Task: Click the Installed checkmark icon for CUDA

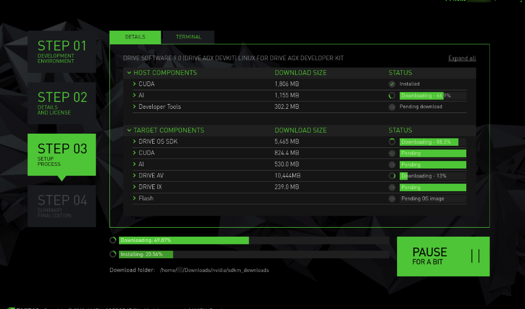Action: tap(392, 84)
